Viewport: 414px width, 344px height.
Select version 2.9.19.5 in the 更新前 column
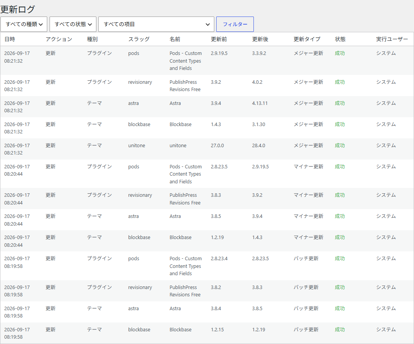pyautogui.click(x=219, y=53)
